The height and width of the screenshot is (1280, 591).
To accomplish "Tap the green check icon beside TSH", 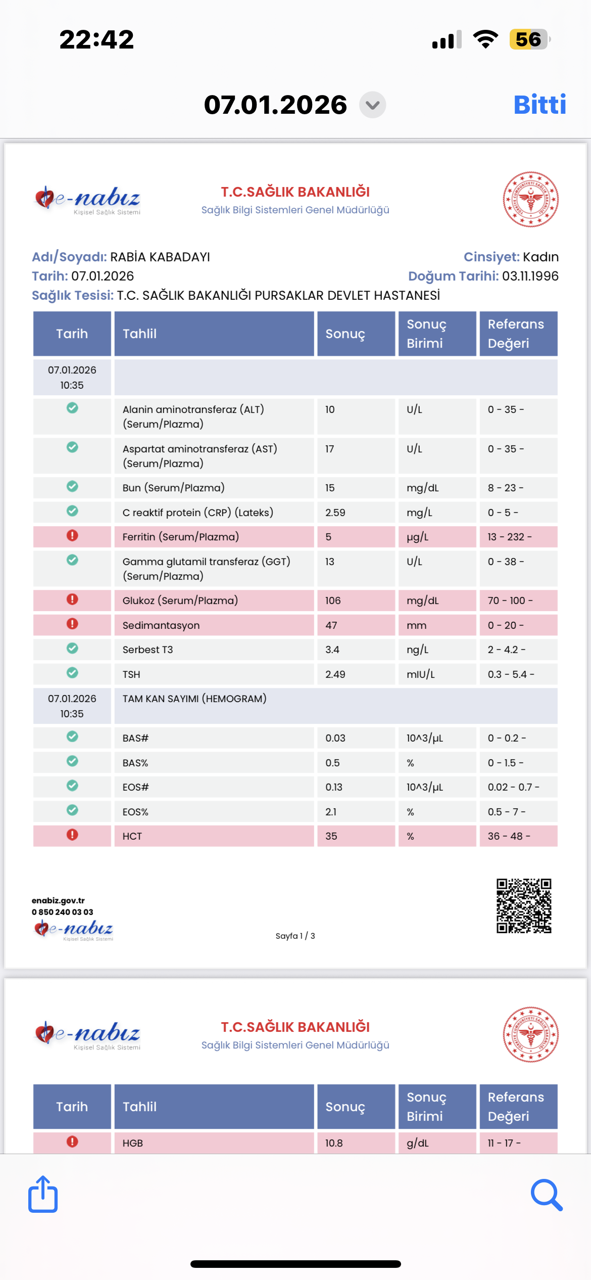I will [72, 672].
